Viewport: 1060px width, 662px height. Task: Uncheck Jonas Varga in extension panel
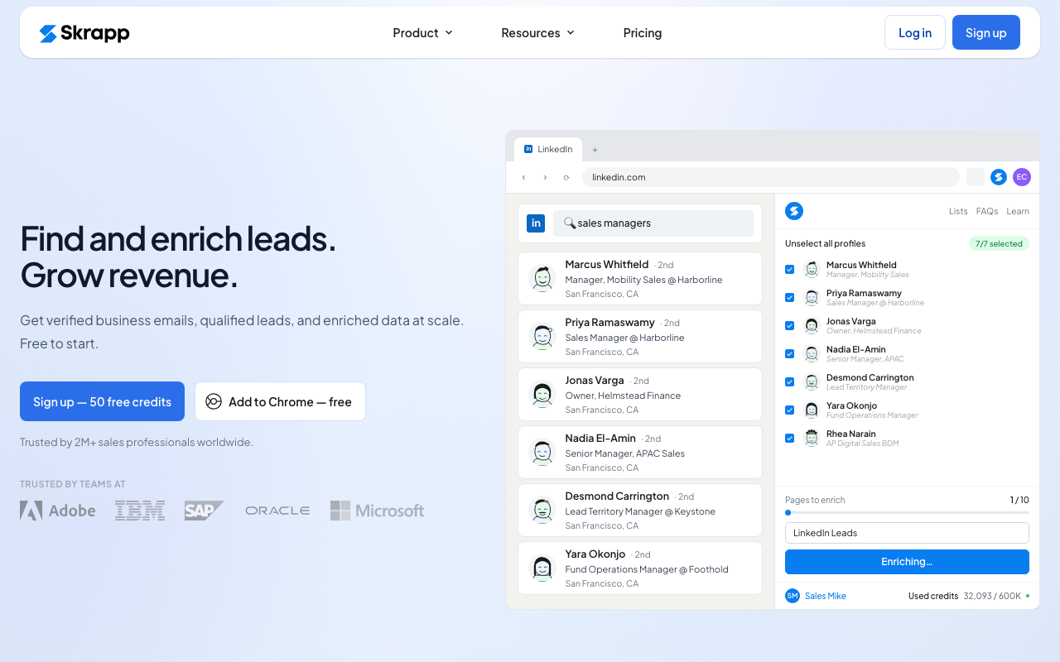pos(790,325)
